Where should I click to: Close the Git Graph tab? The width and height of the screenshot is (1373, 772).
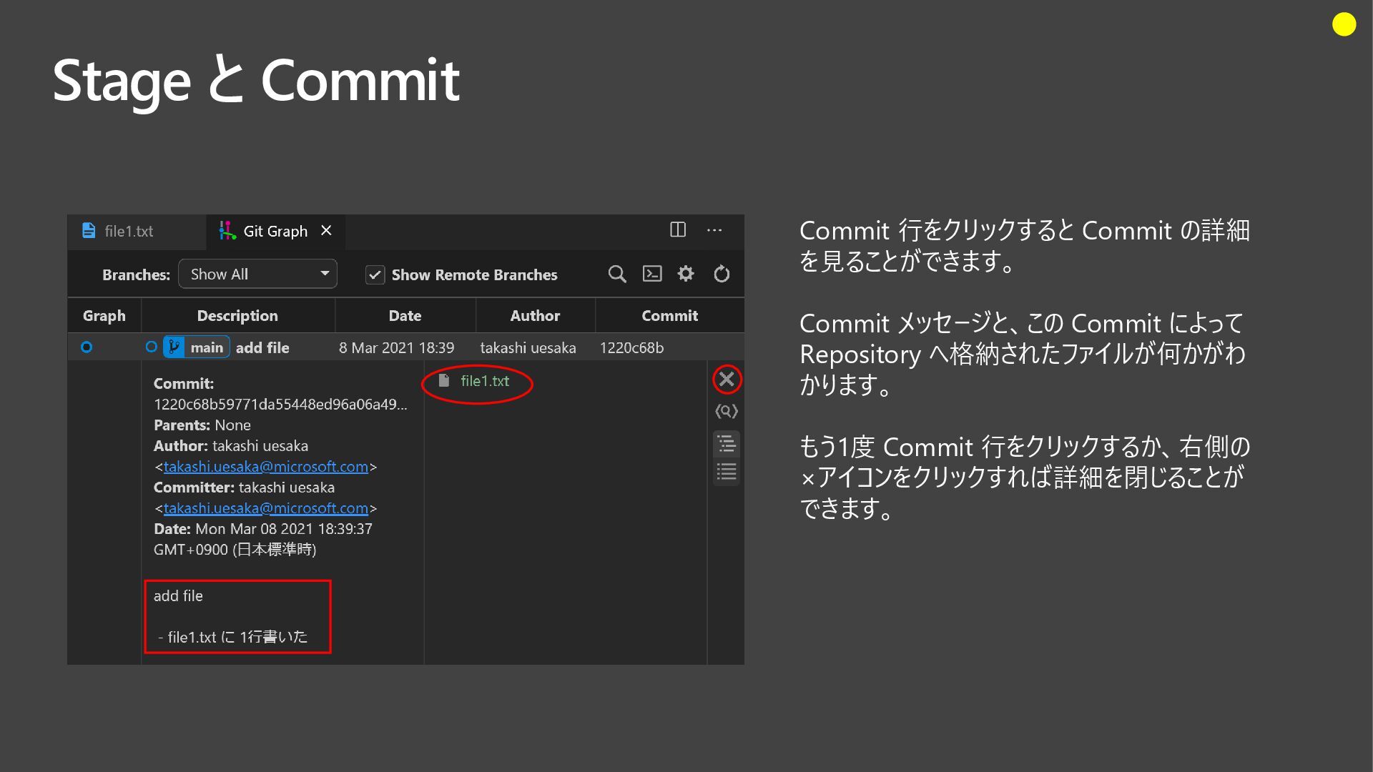pos(326,230)
